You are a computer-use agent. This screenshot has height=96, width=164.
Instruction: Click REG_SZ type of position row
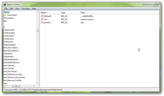click(x=64, y=23)
